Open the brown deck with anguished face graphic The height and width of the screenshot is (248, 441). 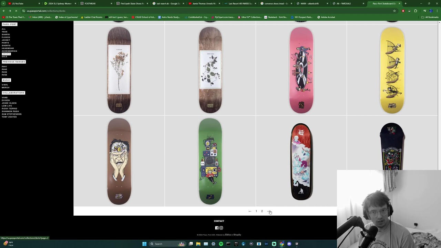[x=119, y=161]
